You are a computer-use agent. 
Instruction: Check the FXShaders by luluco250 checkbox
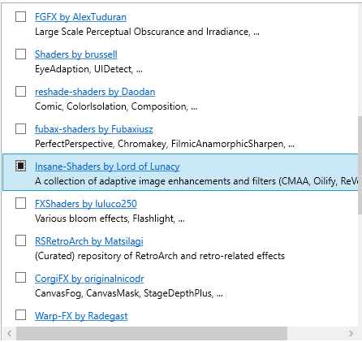[x=20, y=203]
